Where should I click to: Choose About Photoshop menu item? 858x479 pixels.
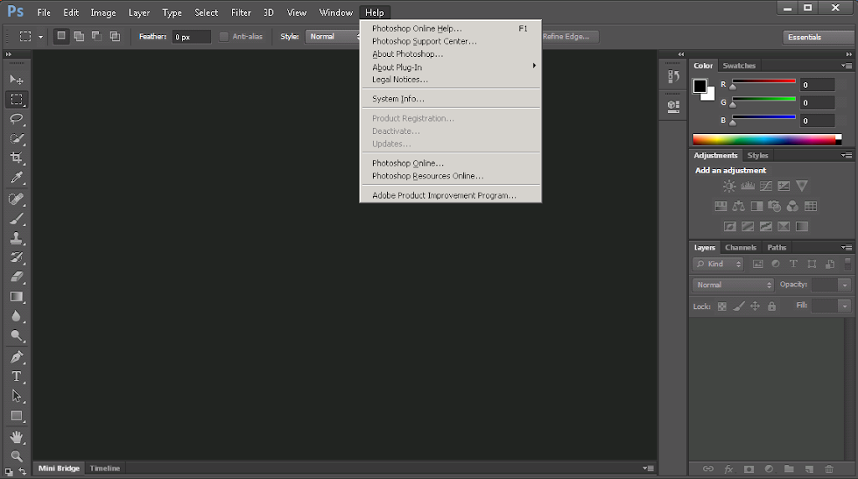[x=451, y=54]
